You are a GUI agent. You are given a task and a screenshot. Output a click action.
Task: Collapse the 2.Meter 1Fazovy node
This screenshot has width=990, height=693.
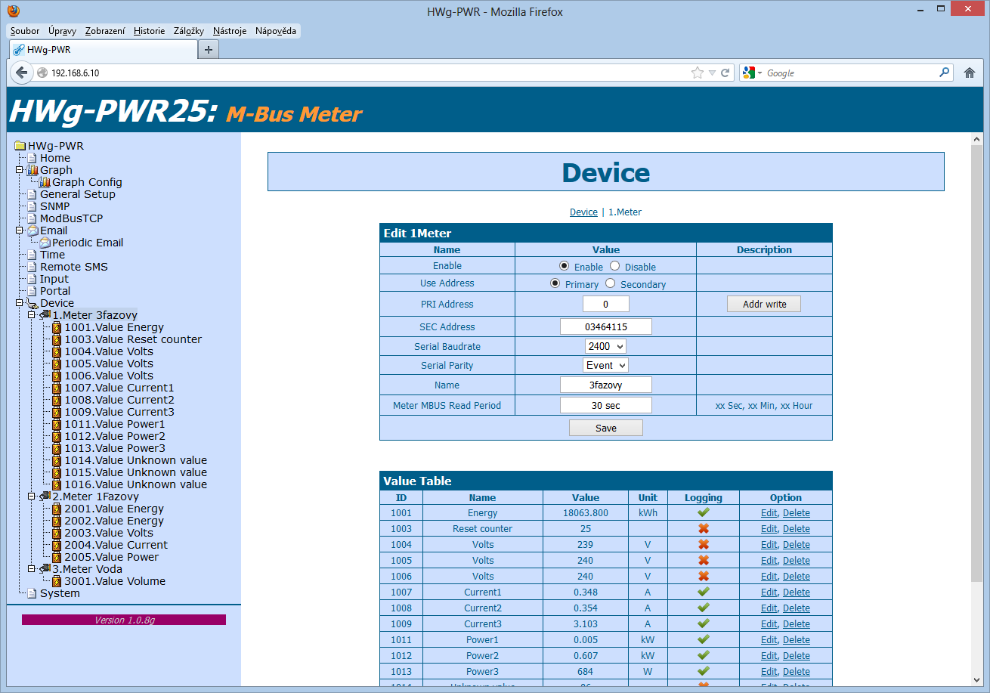32,497
